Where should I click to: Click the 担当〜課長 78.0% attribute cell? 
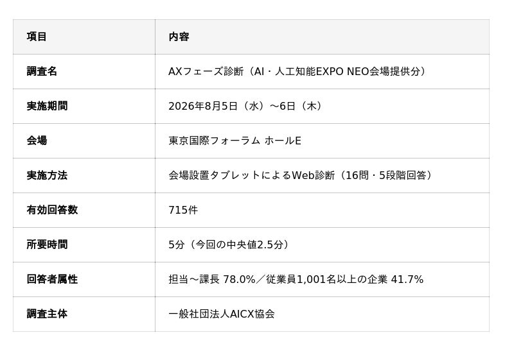coord(323,280)
